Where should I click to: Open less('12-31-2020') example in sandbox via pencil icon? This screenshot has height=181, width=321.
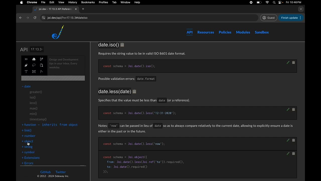click(288, 109)
